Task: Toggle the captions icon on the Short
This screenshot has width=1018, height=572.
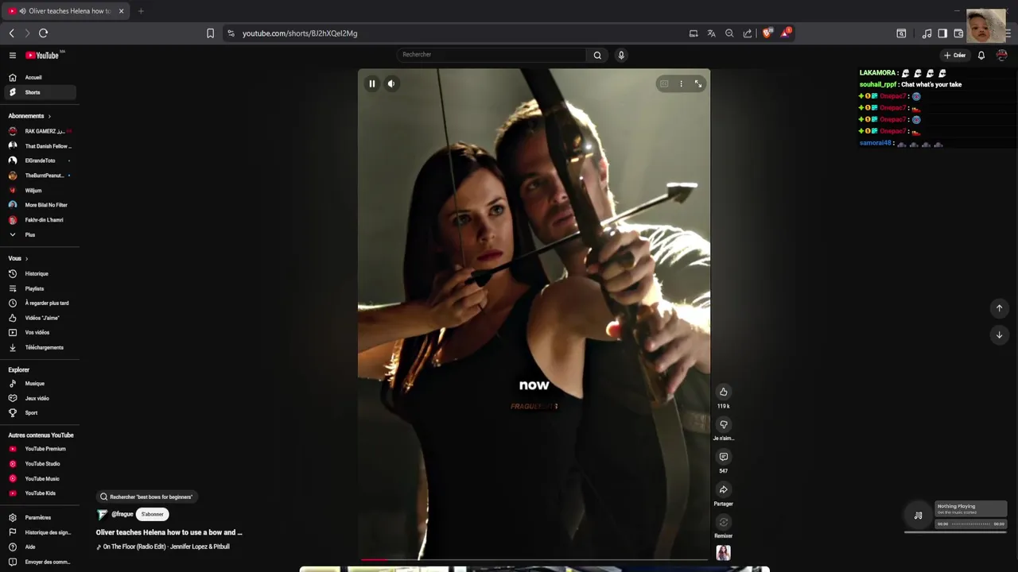Action: tap(664, 83)
